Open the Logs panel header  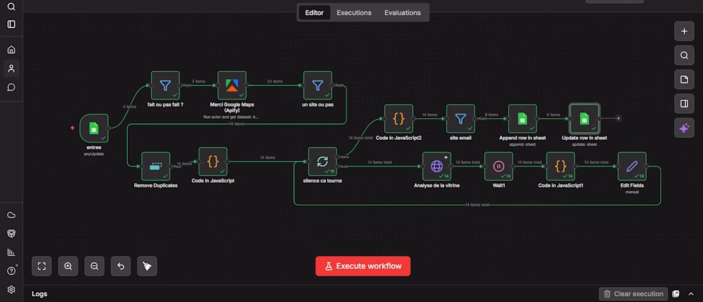click(40, 294)
